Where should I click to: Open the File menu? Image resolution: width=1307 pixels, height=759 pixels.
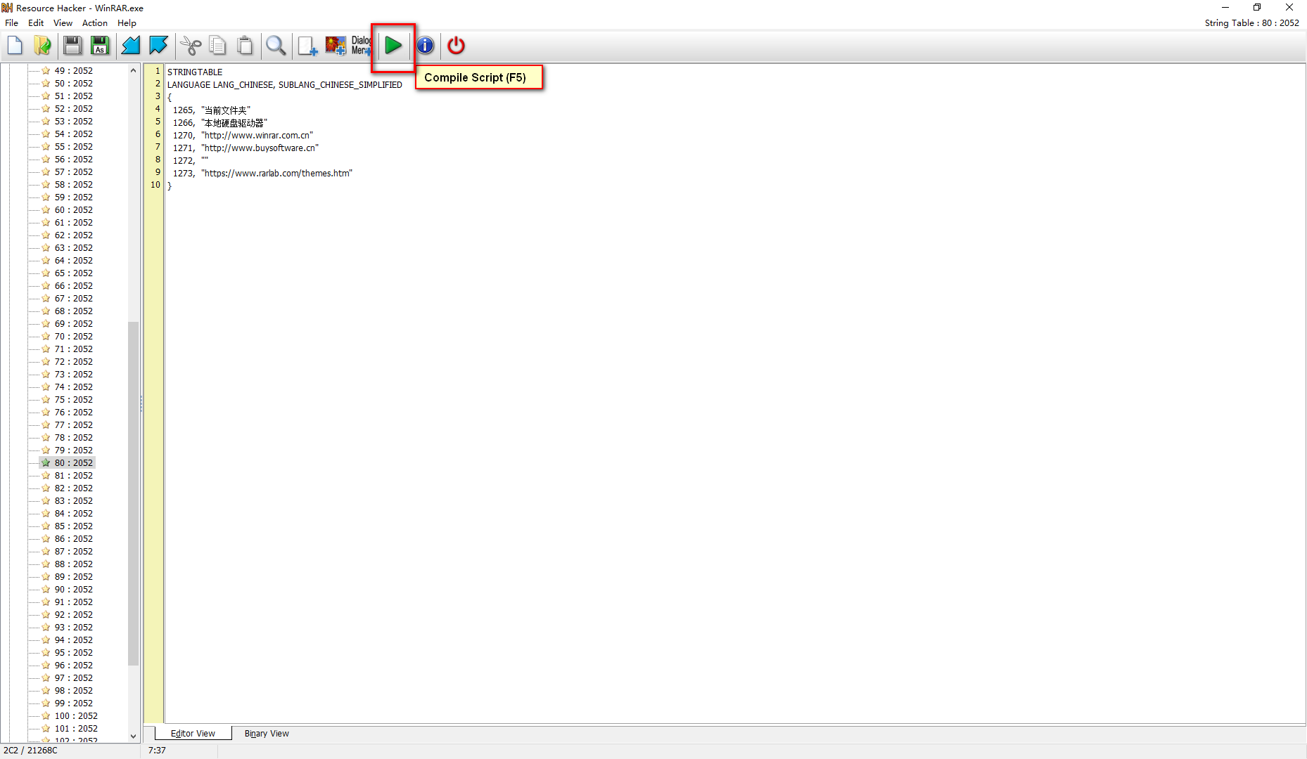click(x=12, y=23)
